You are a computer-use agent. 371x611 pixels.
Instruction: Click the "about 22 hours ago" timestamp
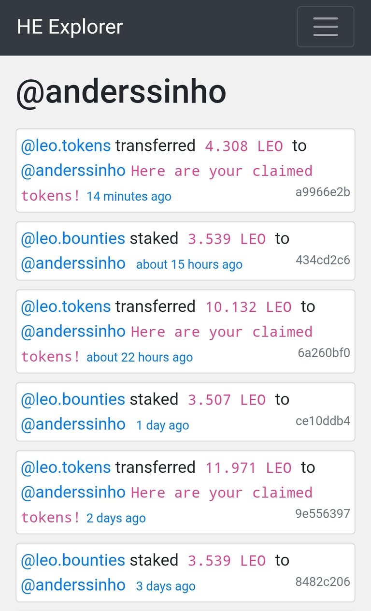point(140,357)
